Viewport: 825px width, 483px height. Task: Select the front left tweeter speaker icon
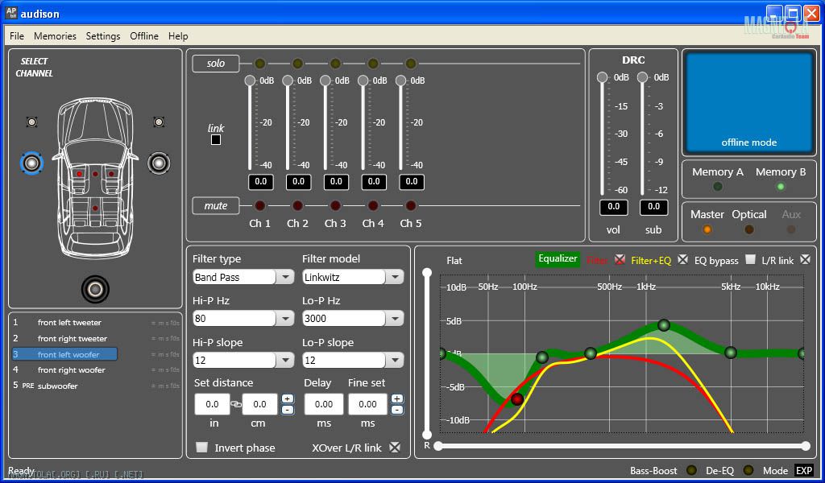click(32, 122)
